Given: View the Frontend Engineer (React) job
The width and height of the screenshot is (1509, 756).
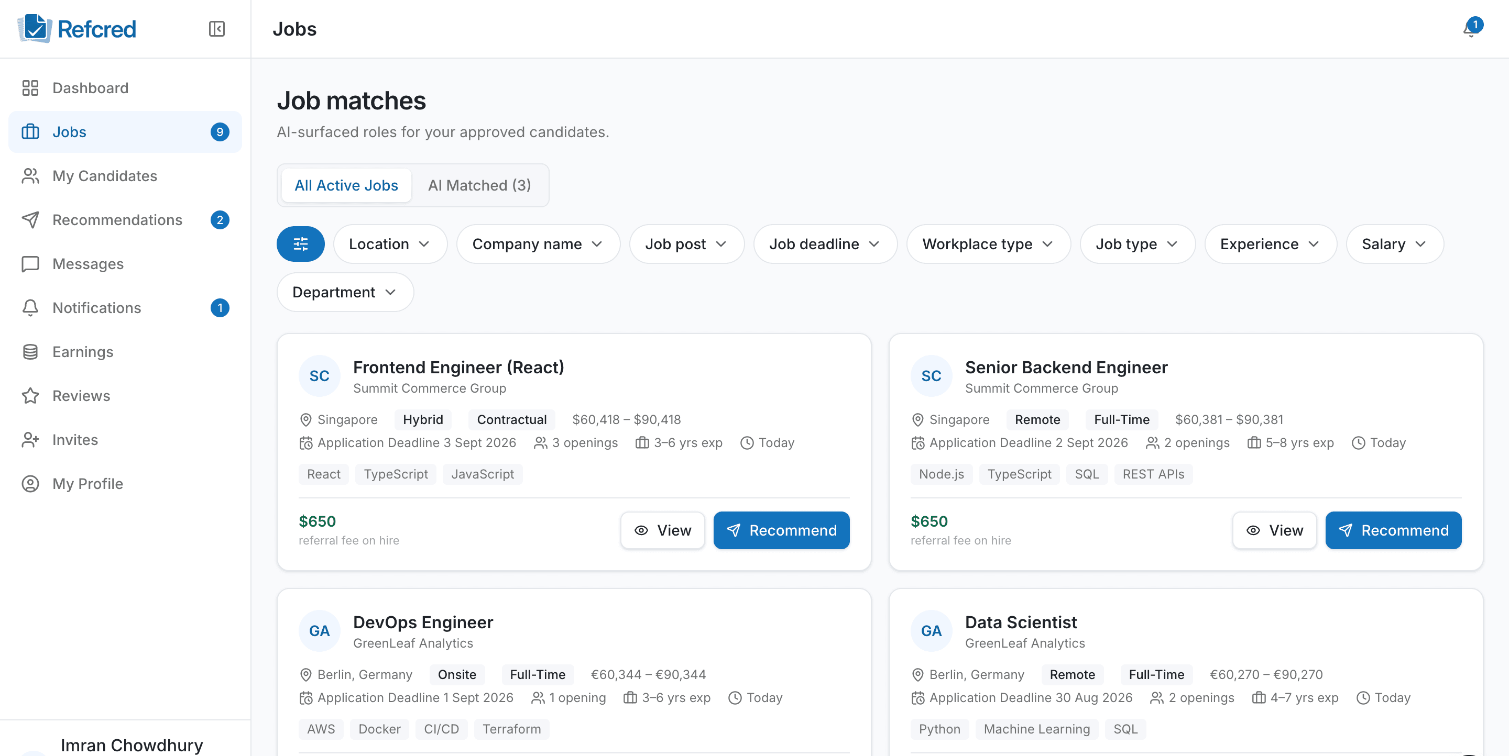Looking at the screenshot, I should [x=662, y=530].
